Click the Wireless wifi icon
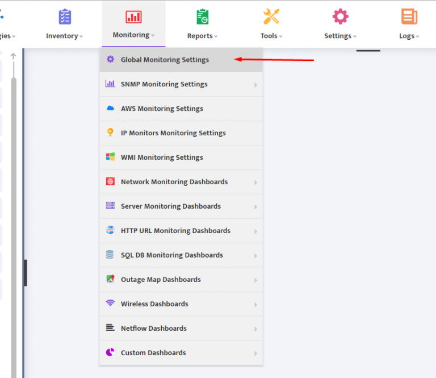 (x=110, y=304)
